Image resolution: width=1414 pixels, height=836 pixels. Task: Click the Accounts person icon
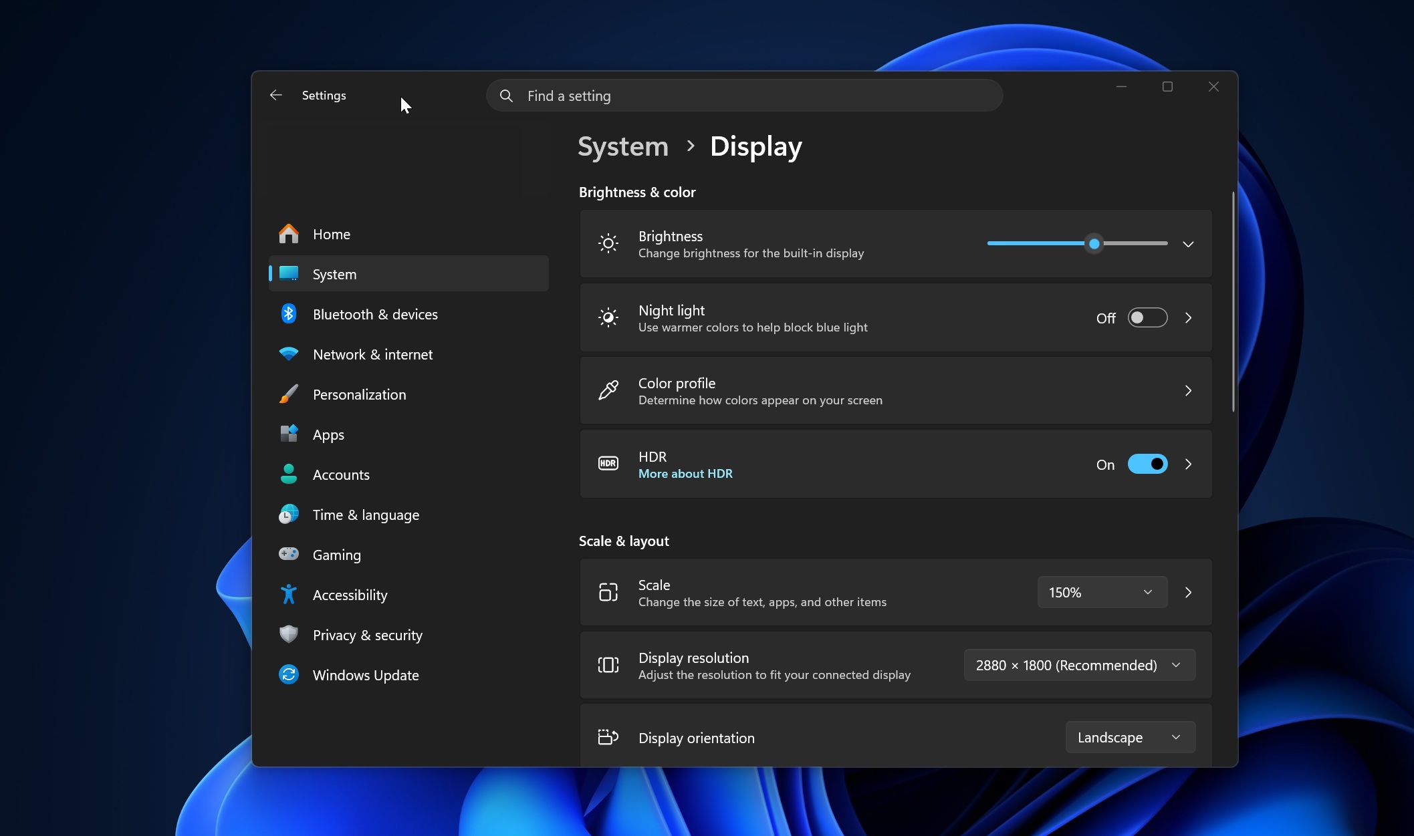289,474
